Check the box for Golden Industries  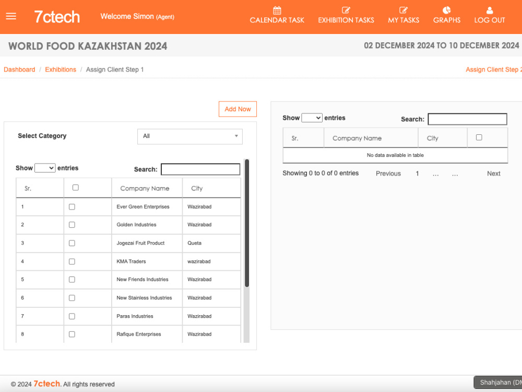click(x=72, y=225)
